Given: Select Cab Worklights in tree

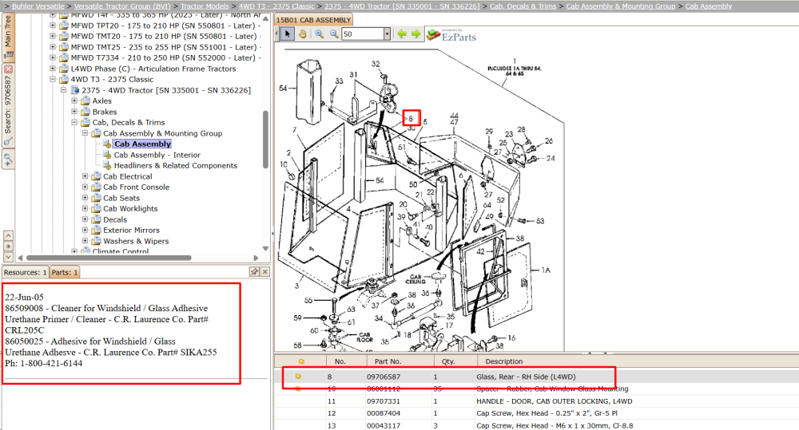Looking at the screenshot, I should [x=130, y=209].
